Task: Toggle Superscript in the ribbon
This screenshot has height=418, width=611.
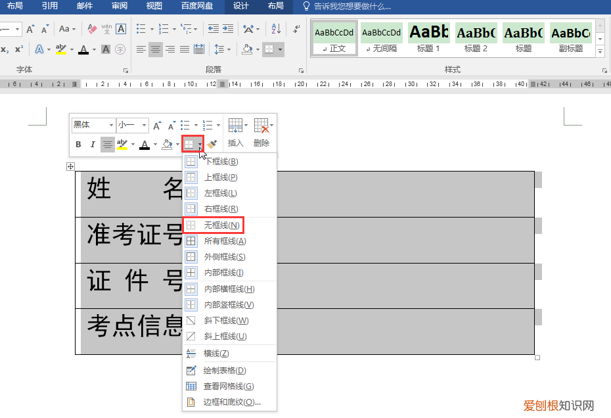Action: [19, 49]
